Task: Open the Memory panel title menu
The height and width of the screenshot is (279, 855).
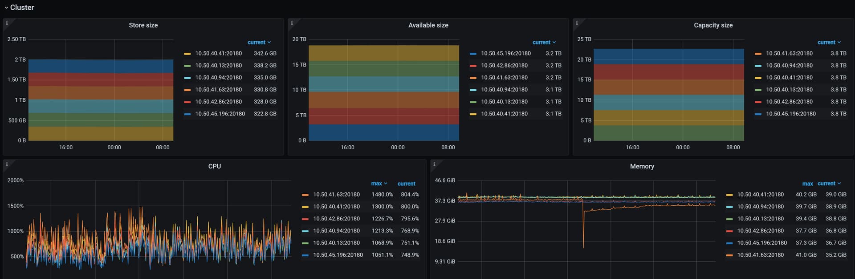Action: pos(642,167)
